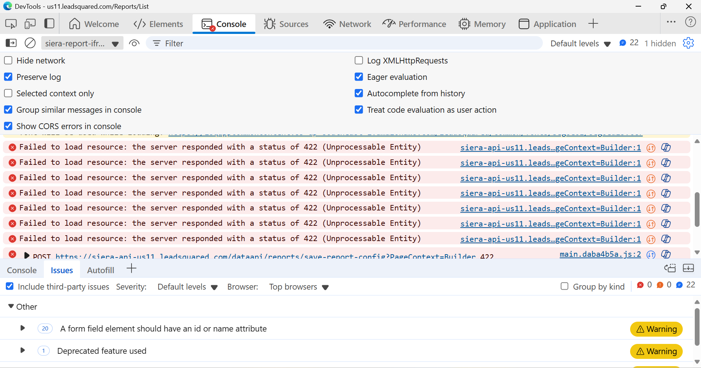Switch to the Network tab
This screenshot has width=701, height=368.
(x=347, y=24)
